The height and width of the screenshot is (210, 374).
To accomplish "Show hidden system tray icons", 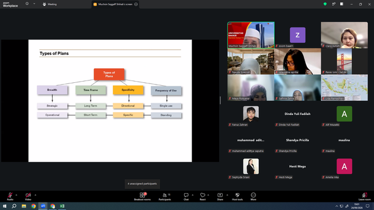I will (x=337, y=206).
